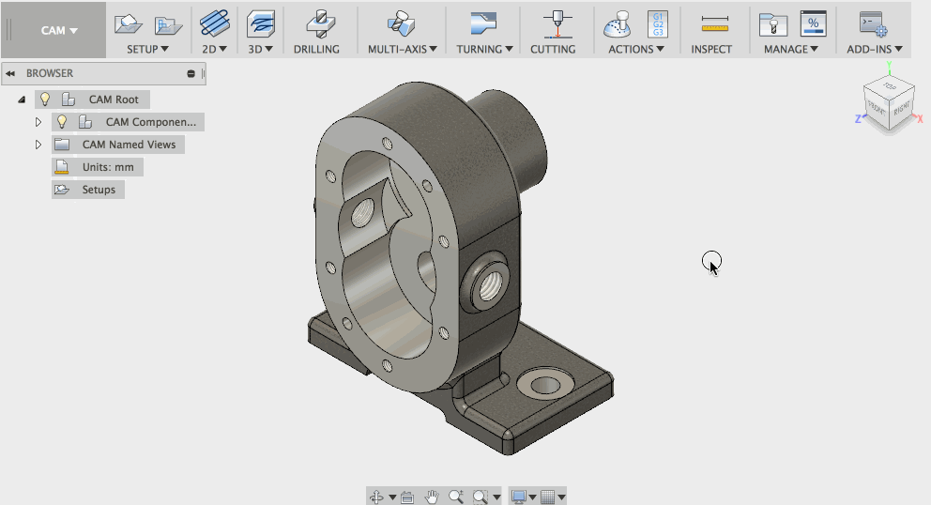This screenshot has height=505, width=931.
Task: Open the ADD-INS menu
Action: (874, 49)
